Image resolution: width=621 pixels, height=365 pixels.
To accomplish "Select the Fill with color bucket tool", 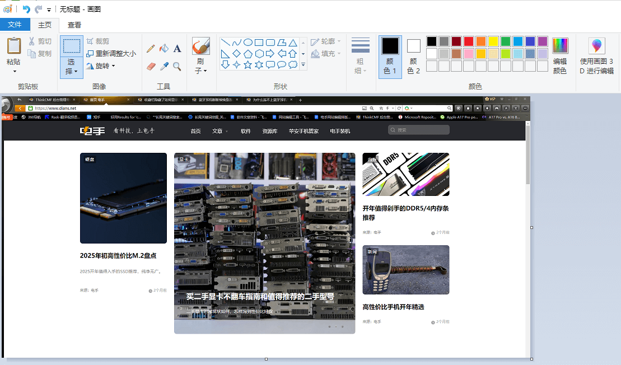I will pos(165,48).
